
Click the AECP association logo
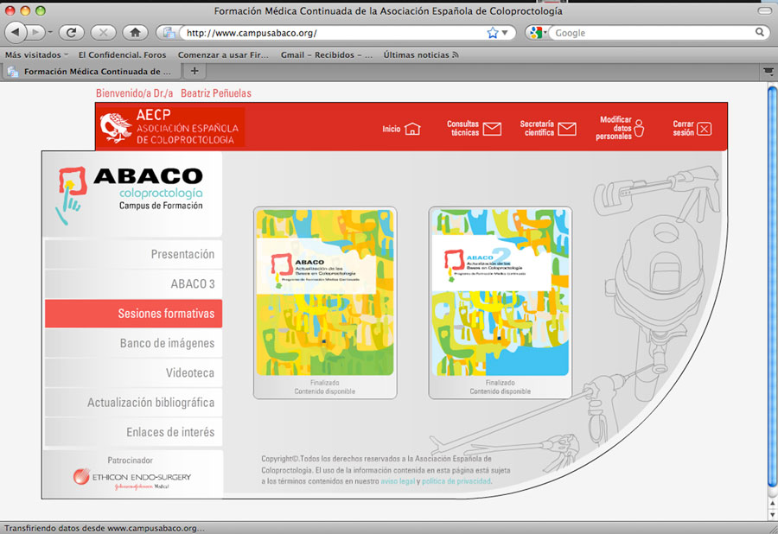[x=169, y=127]
